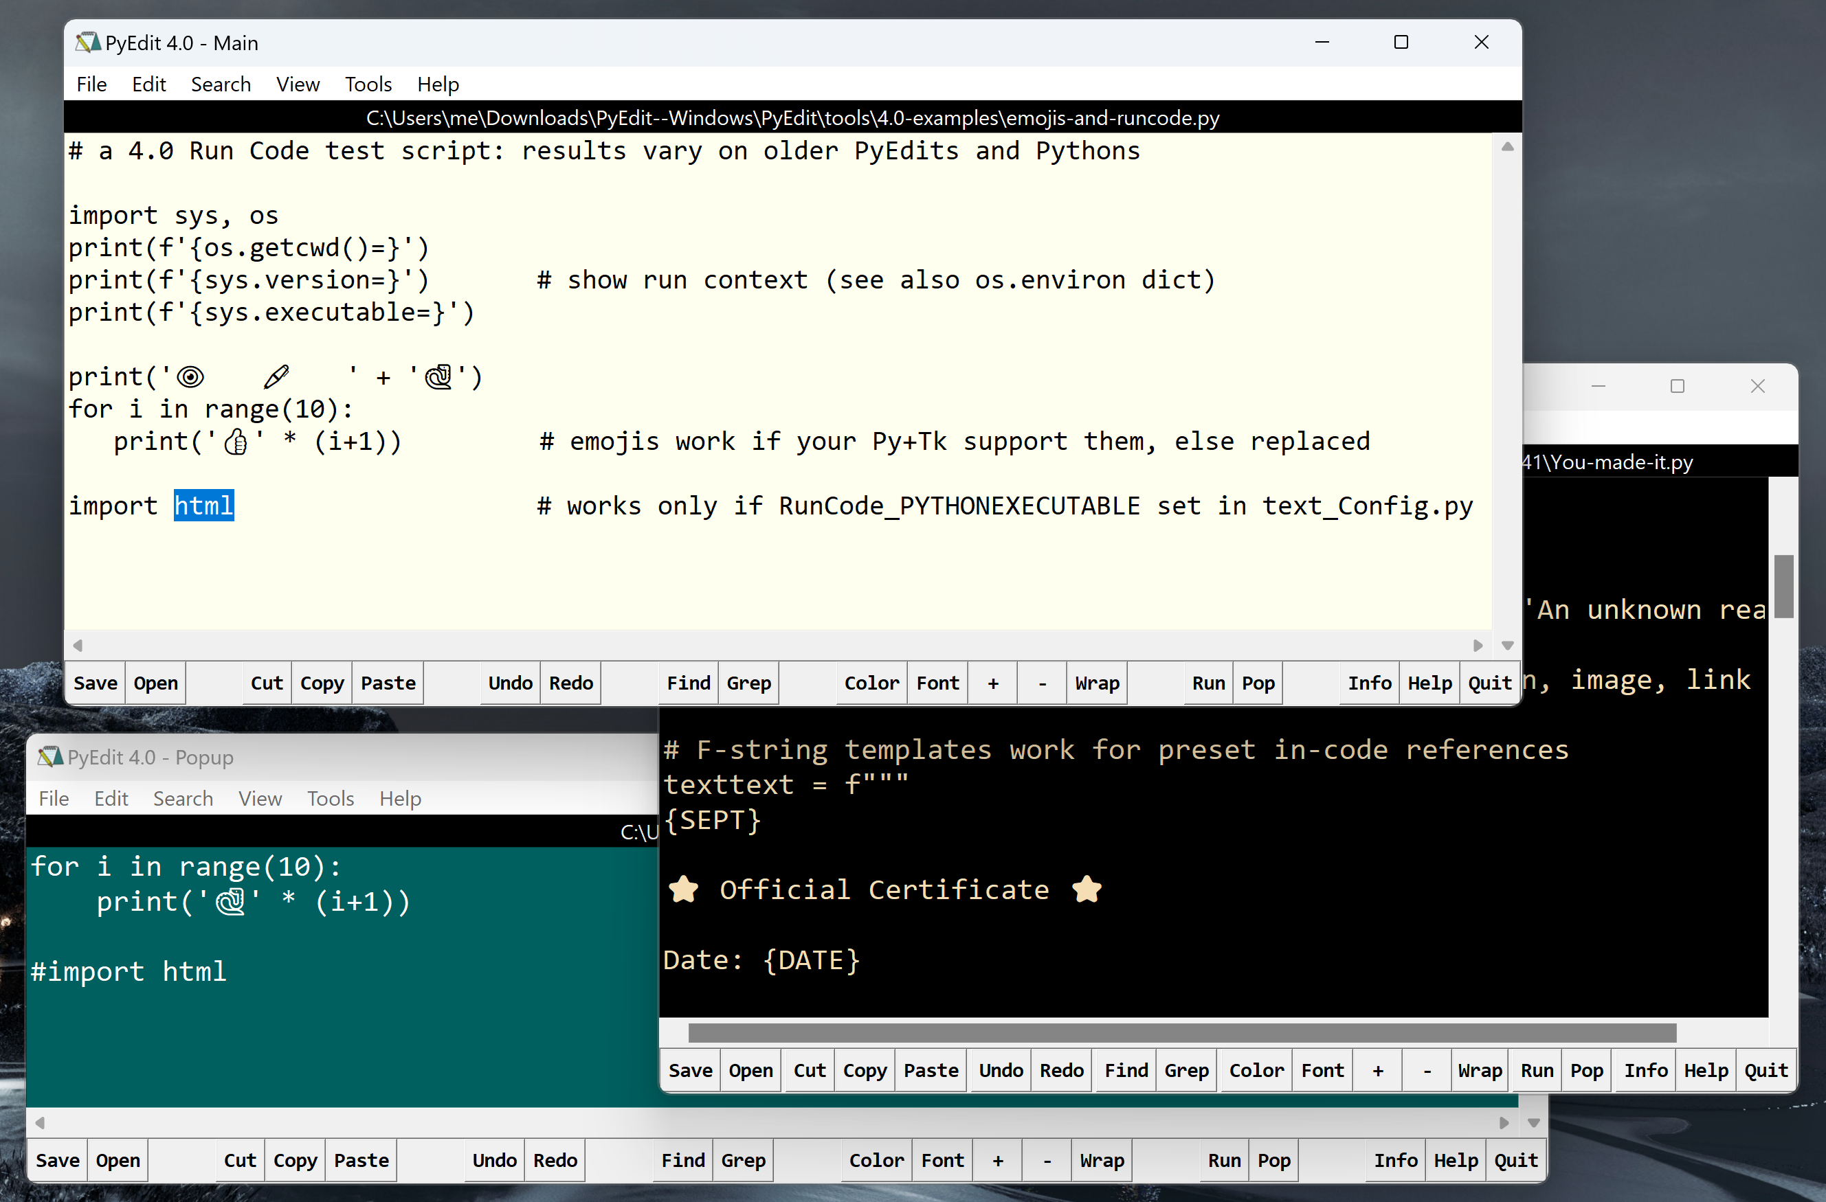Toggle Wrap in Main window toolbar
The image size is (1826, 1202).
click(x=1097, y=682)
